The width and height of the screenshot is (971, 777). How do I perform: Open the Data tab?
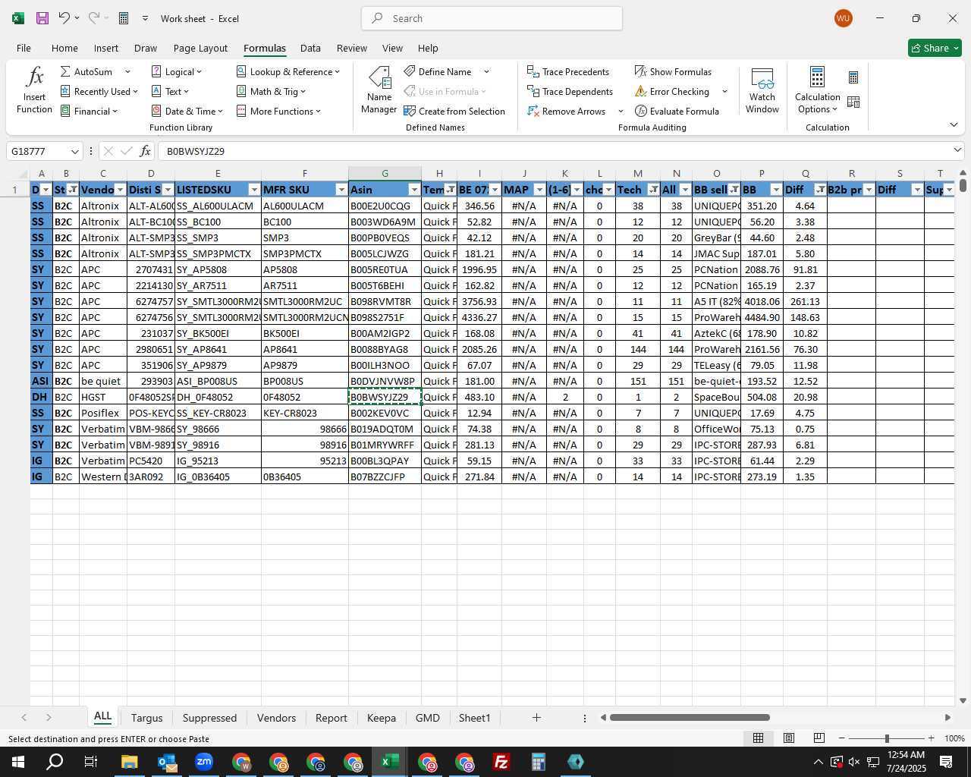310,48
